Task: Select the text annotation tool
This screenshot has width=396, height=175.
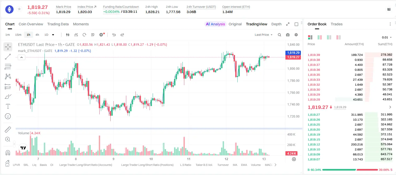Action: (8, 106)
